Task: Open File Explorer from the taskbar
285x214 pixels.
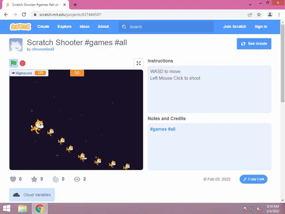Action: 23,208
